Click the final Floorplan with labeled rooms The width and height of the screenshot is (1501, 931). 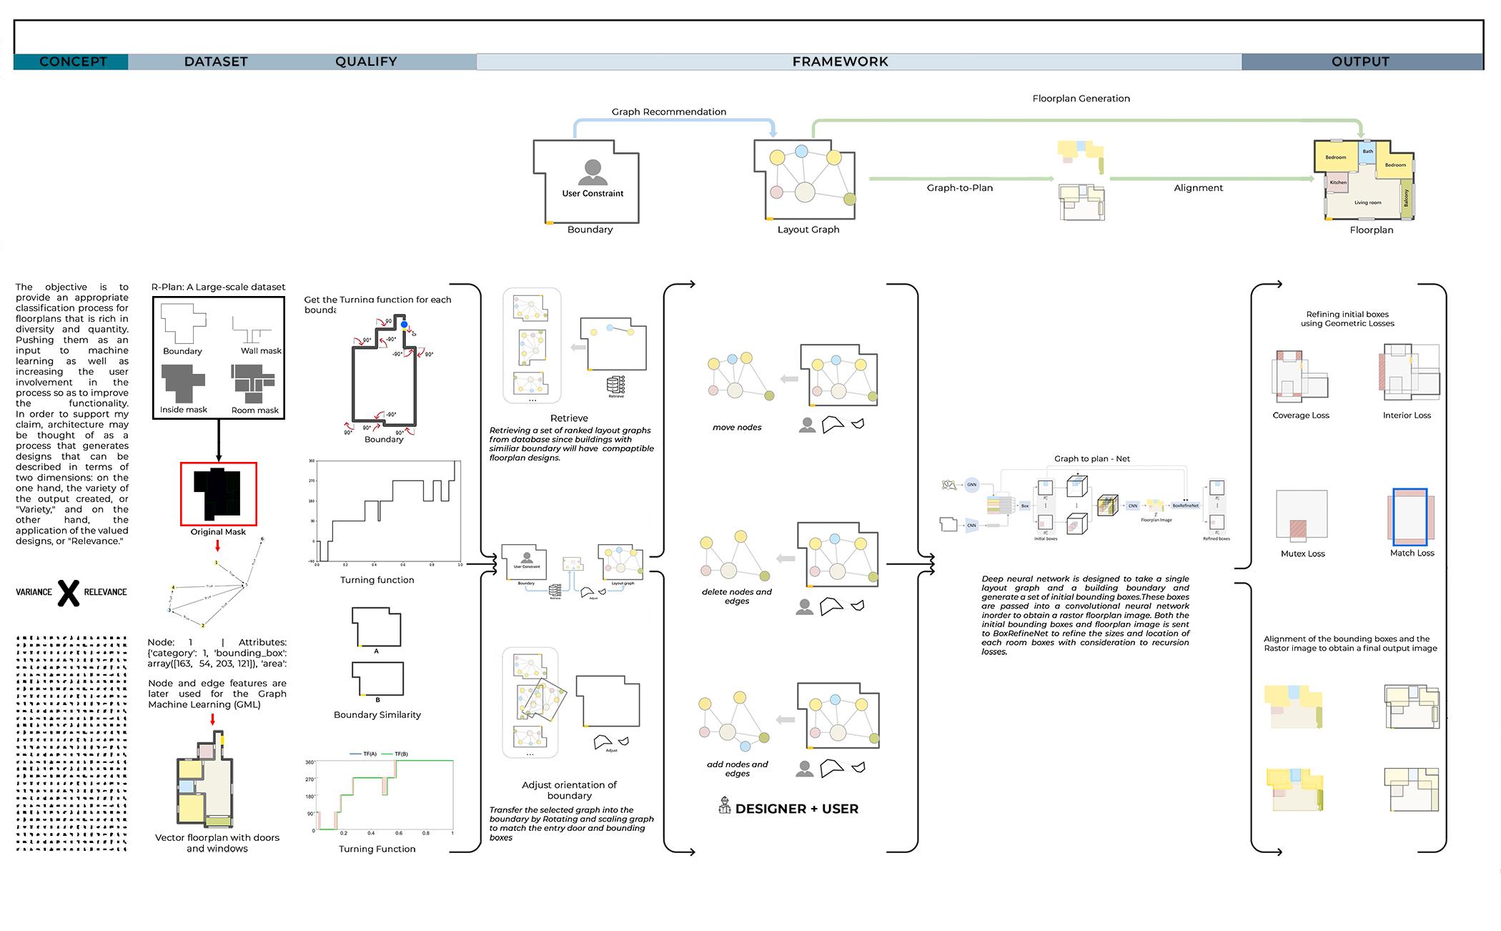pos(1364,180)
